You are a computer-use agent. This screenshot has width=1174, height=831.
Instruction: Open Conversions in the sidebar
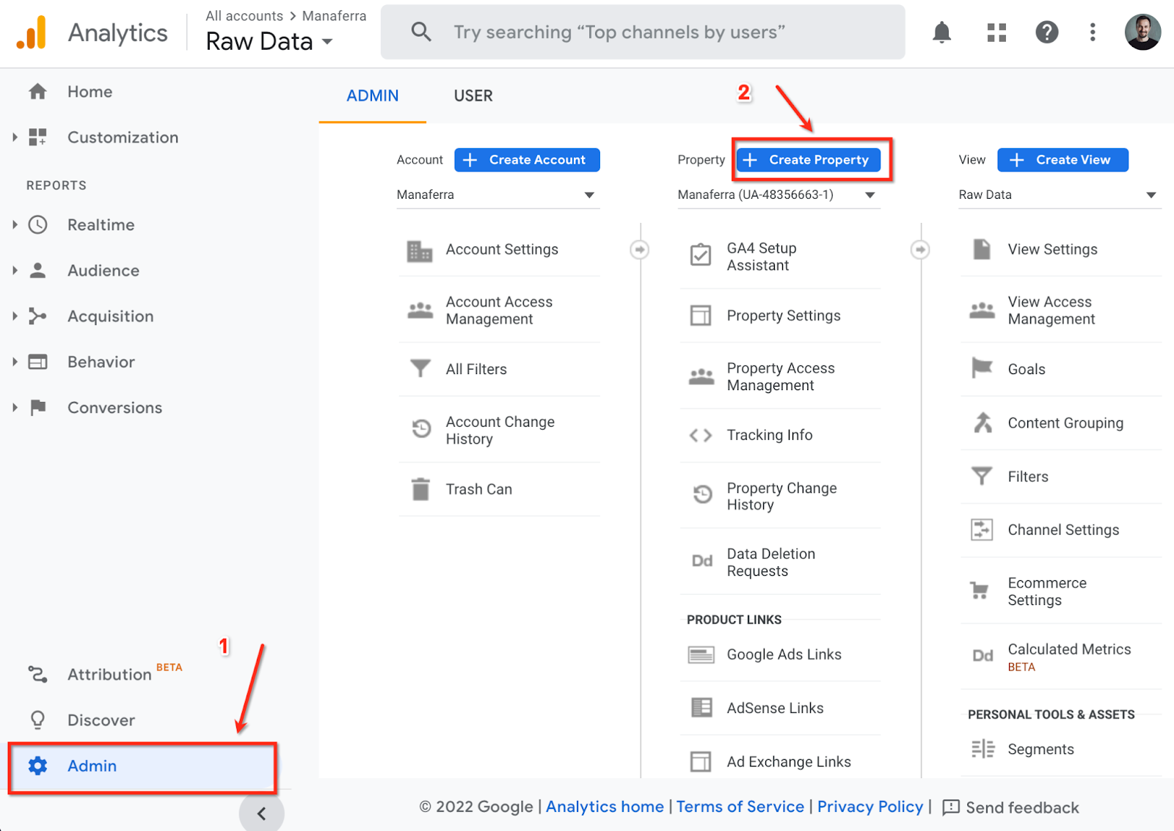click(x=114, y=407)
